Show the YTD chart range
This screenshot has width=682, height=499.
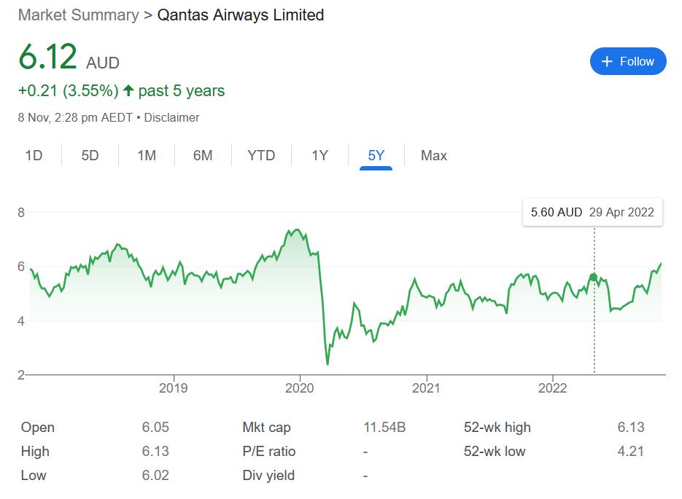(x=261, y=155)
